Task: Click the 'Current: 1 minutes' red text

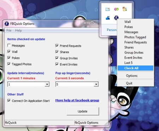Action: click(x=21, y=78)
